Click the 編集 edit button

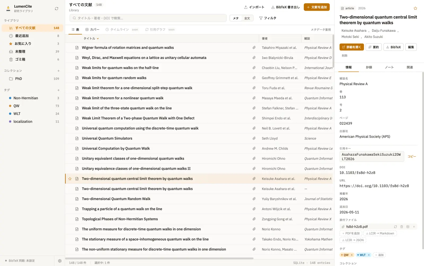coord(411,47)
